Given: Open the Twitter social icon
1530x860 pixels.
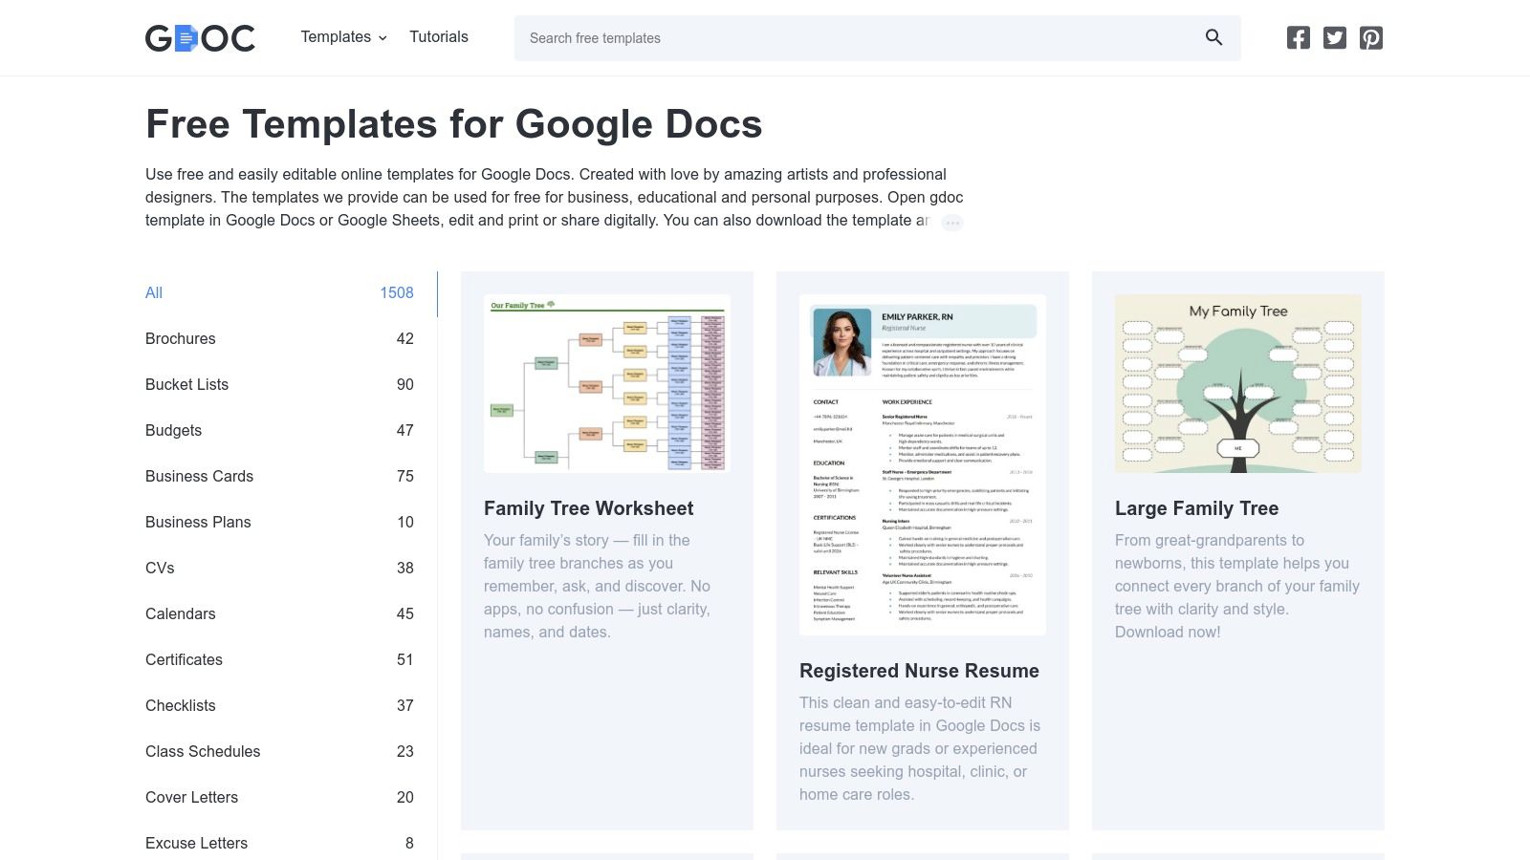Looking at the screenshot, I should point(1334,37).
